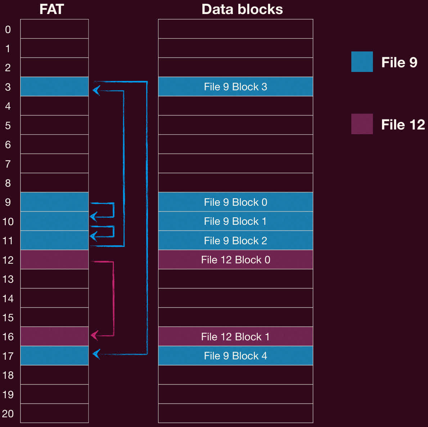The image size is (428, 427).
Task: Click the blue arrowhead pointing at FAT entry 11
Action: tap(94, 236)
